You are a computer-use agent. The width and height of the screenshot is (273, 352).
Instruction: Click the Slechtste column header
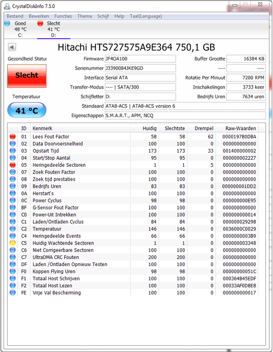point(173,128)
